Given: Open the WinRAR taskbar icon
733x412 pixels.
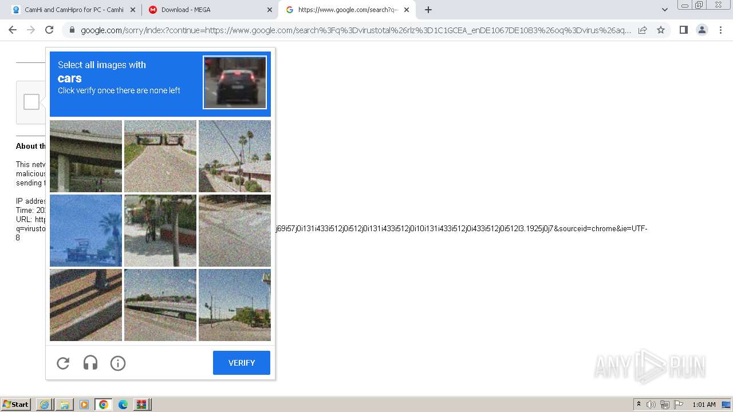Looking at the screenshot, I should pos(141,405).
